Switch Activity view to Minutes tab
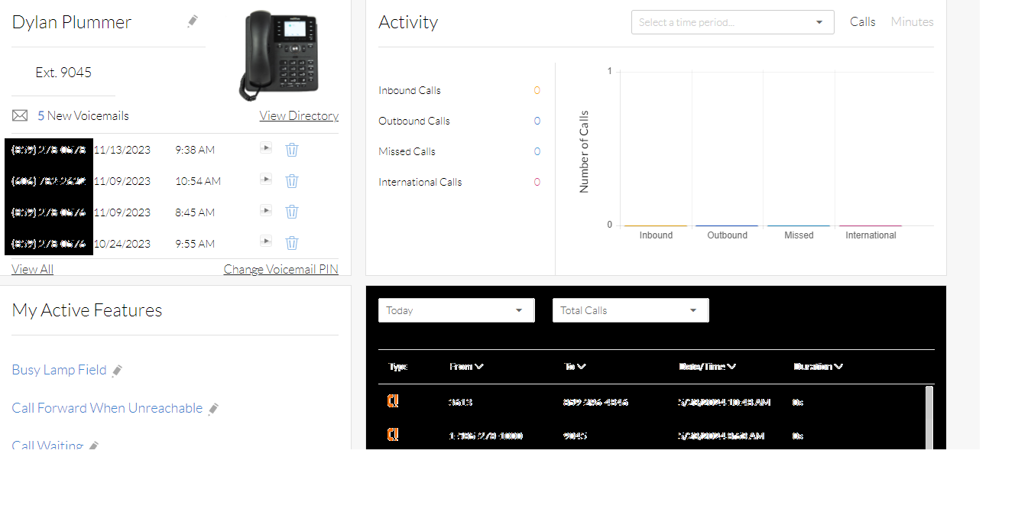The image size is (1031, 525). [912, 22]
